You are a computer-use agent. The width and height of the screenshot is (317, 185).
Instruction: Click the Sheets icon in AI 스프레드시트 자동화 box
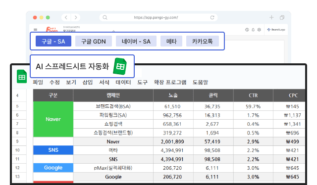click(x=120, y=66)
